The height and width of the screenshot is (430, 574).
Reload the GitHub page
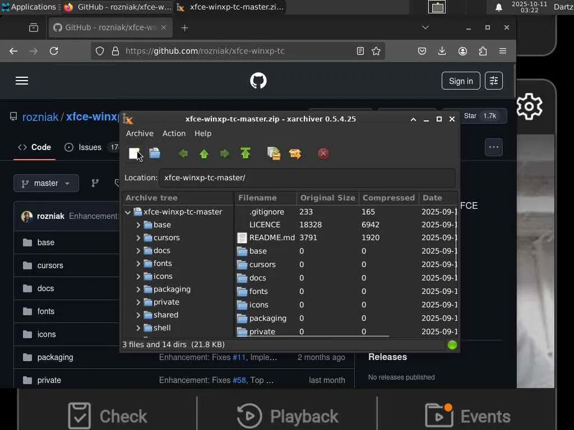tap(54, 51)
